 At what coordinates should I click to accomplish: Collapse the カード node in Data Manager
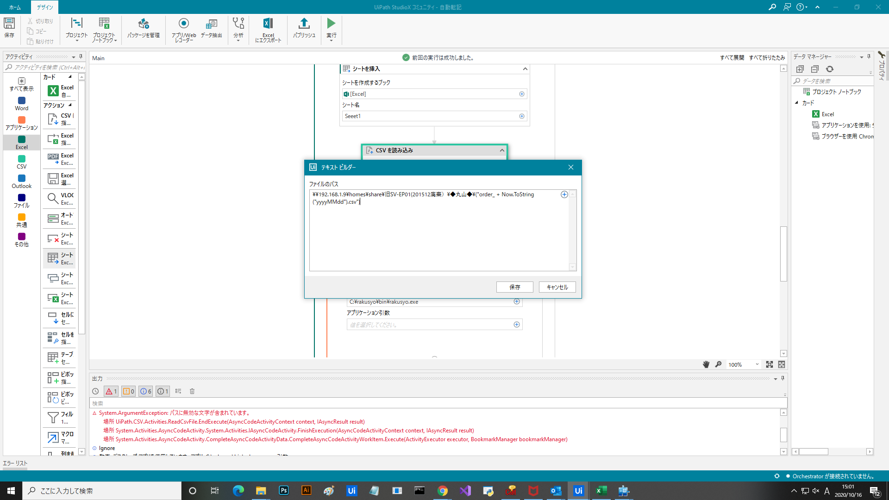click(797, 103)
